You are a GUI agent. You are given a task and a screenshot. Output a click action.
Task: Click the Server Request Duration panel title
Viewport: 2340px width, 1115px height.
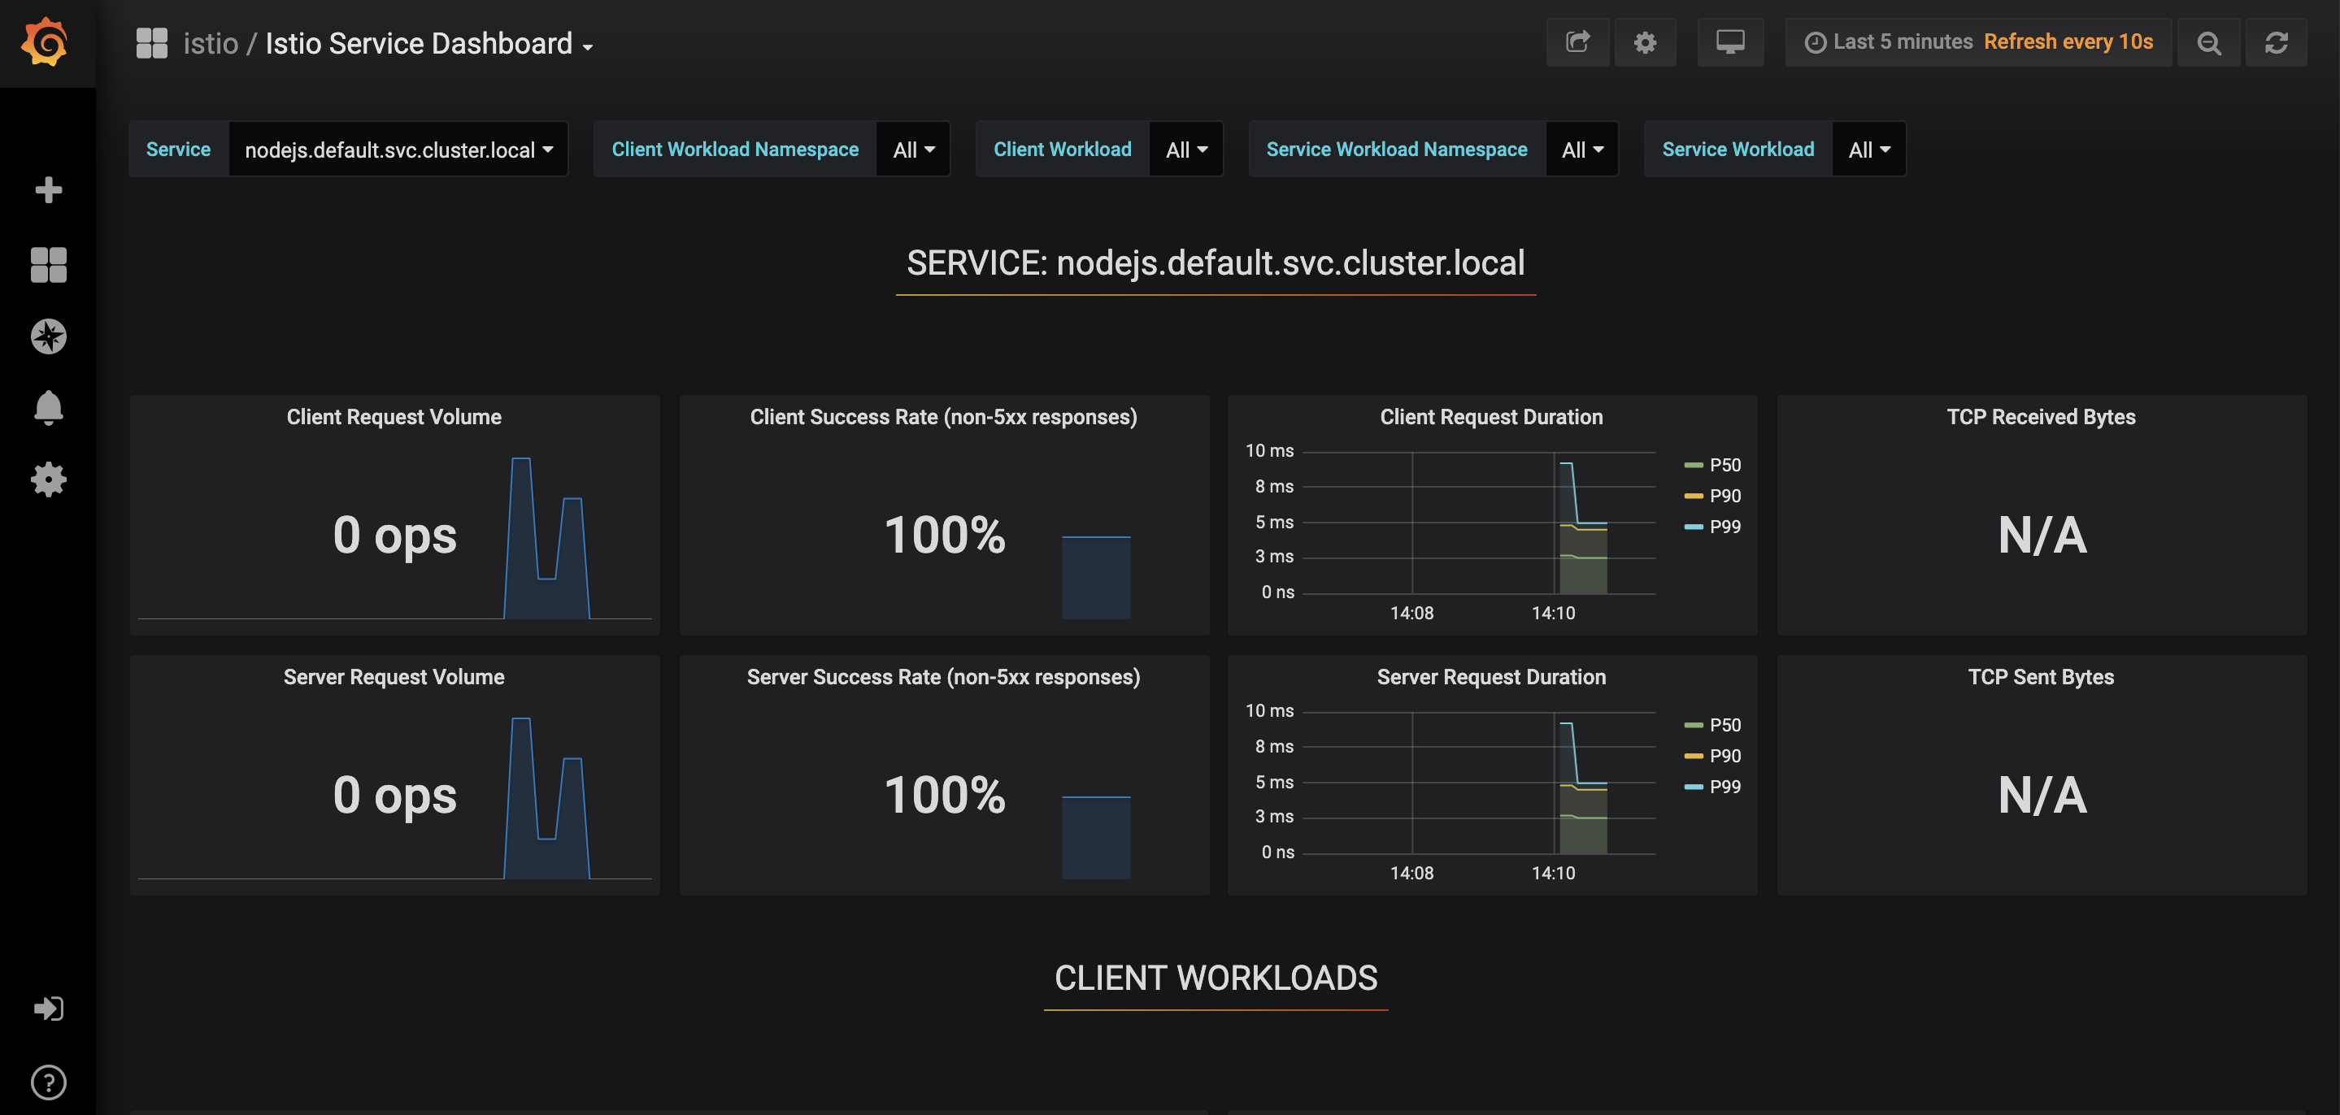tap(1490, 676)
